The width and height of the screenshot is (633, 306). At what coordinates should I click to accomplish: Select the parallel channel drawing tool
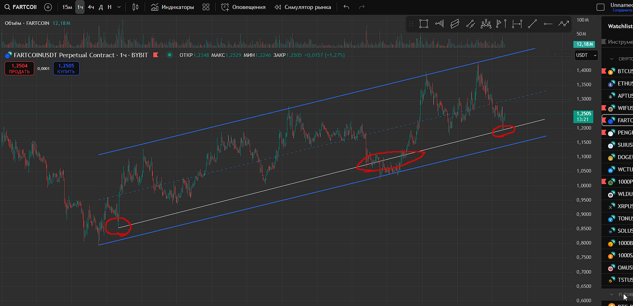pos(455,24)
